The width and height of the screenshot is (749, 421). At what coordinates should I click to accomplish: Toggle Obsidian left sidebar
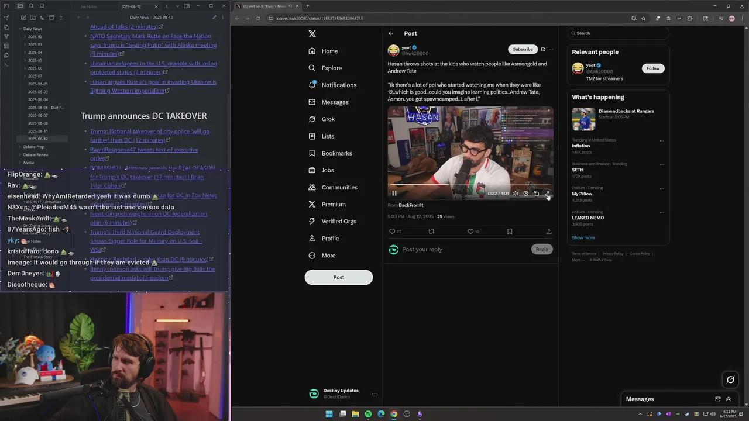7,6
